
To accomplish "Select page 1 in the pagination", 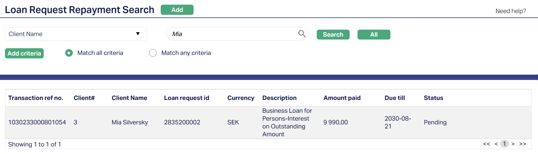I will click(505, 144).
